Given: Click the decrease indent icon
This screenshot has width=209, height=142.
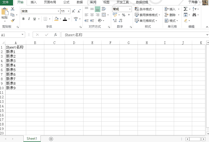Looking at the screenshot, I should (87, 21).
